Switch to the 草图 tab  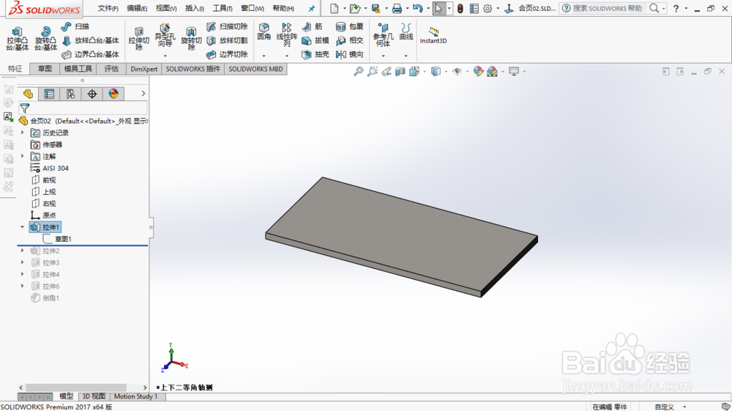click(45, 69)
